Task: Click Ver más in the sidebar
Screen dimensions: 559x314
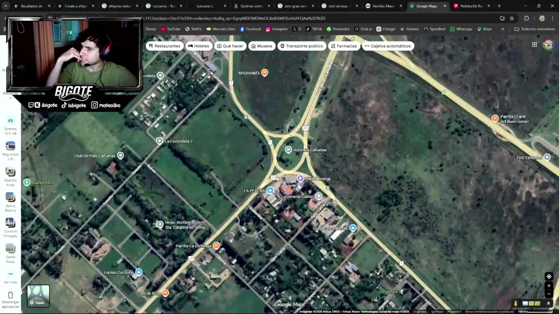Action: pyautogui.click(x=10, y=277)
